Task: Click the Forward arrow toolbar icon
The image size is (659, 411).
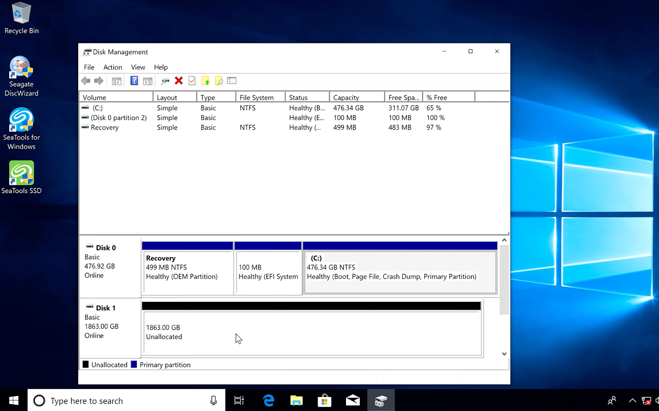Action: (x=99, y=81)
